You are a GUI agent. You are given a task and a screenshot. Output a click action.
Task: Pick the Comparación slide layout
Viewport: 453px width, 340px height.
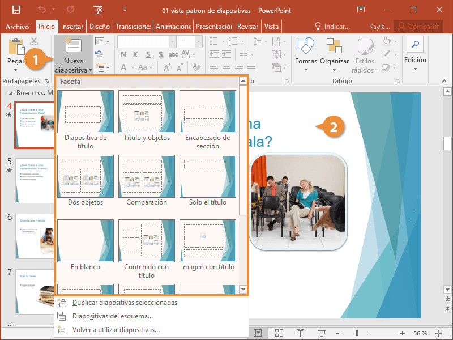[147, 180]
